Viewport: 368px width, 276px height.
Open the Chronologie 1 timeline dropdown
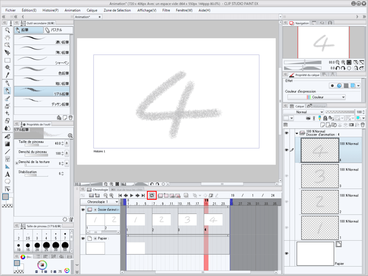(x=100, y=202)
